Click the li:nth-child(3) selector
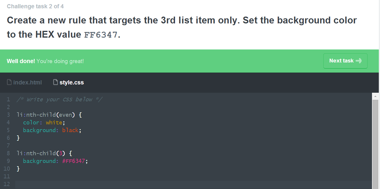 [41, 153]
